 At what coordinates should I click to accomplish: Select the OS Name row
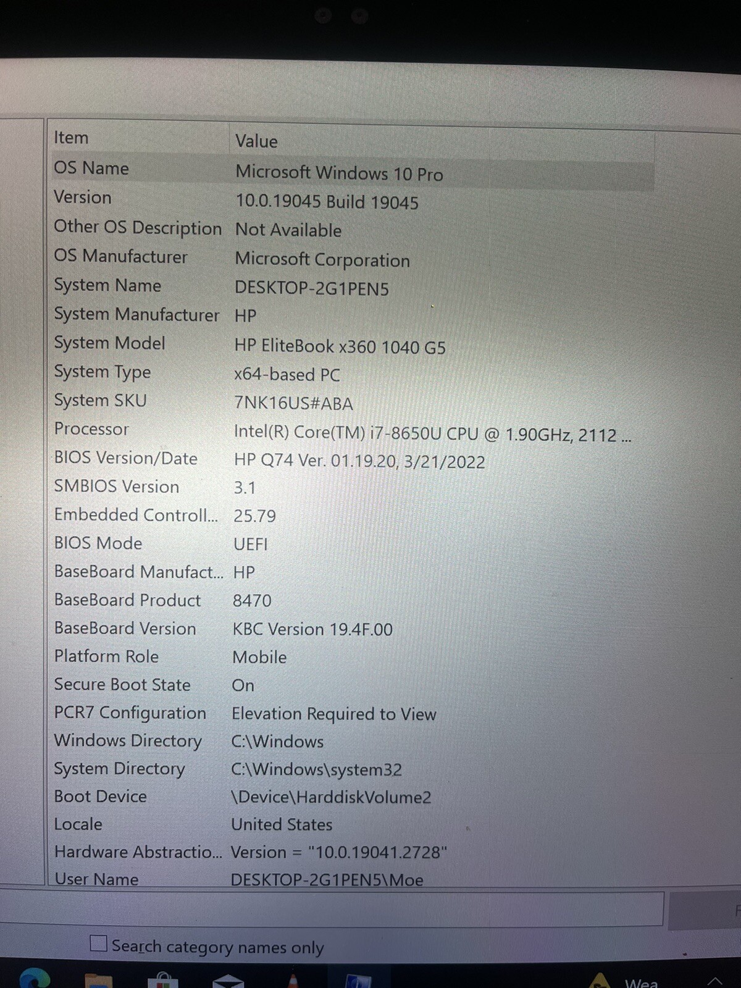(x=351, y=170)
